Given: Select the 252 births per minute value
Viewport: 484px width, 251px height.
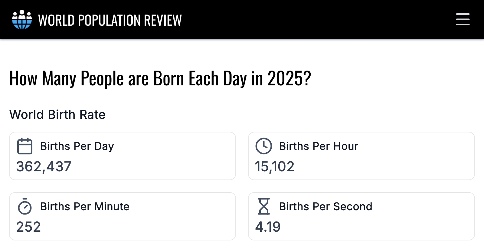Looking at the screenshot, I should pos(28,227).
